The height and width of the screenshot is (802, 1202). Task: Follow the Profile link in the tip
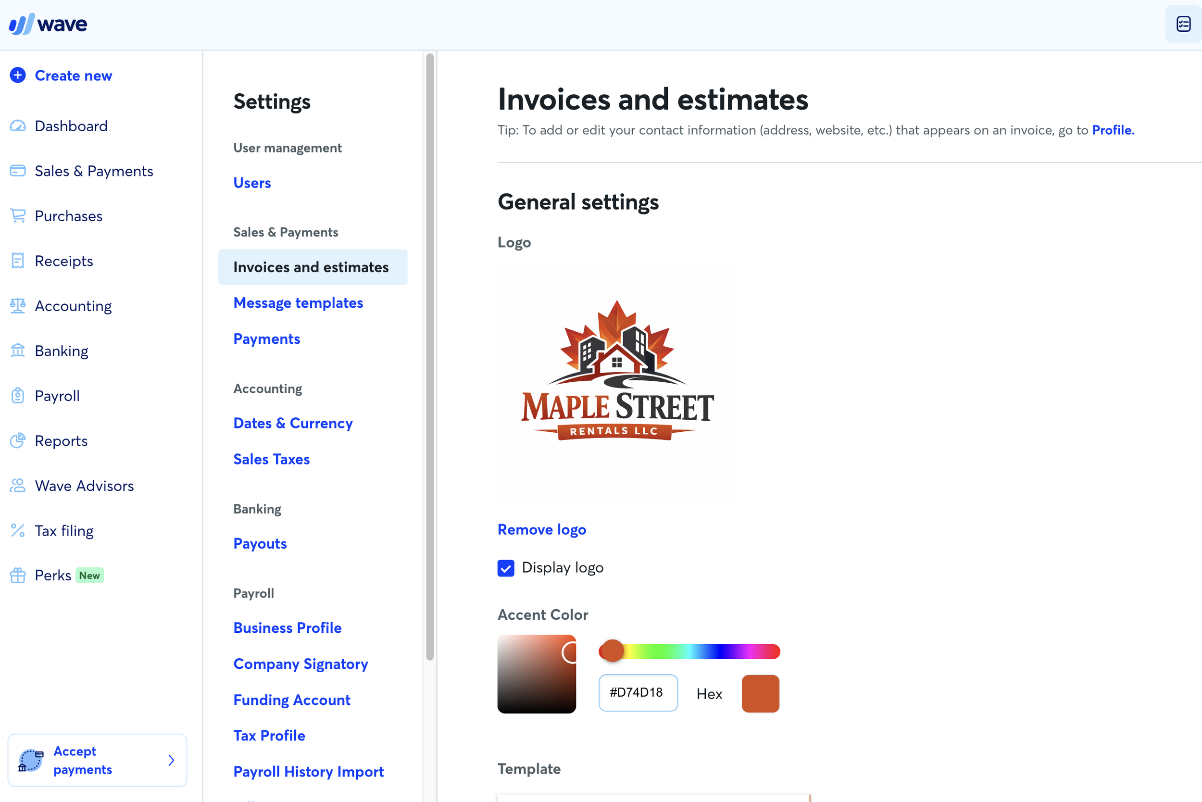(1113, 130)
